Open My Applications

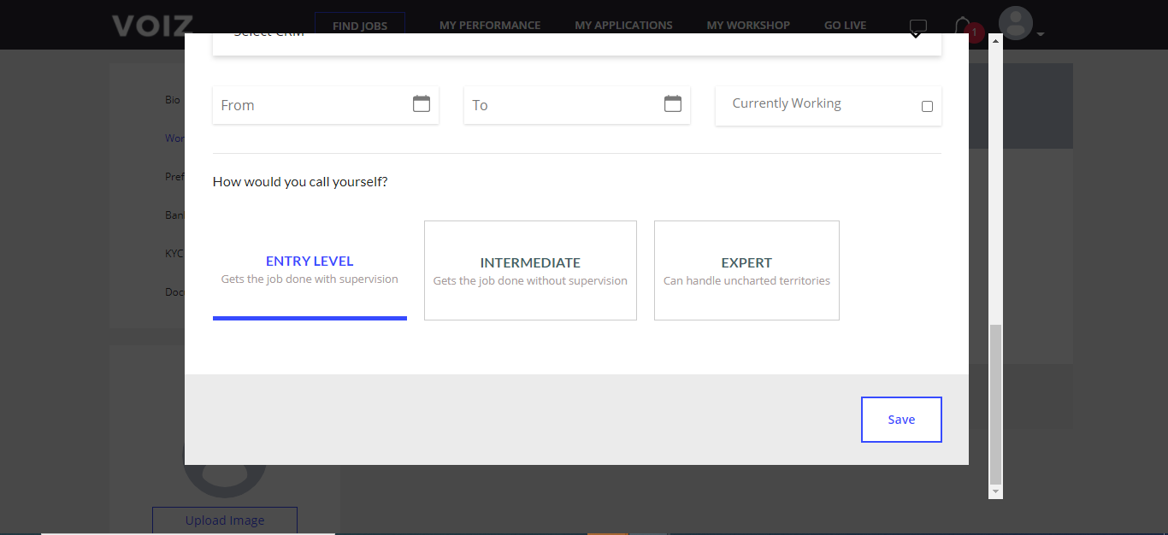[x=623, y=26]
